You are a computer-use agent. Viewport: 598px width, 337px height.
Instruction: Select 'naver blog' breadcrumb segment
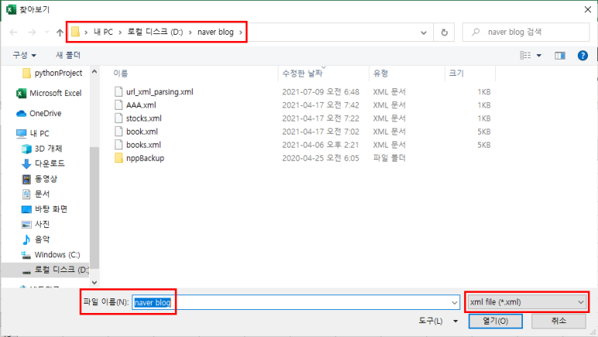(x=215, y=32)
